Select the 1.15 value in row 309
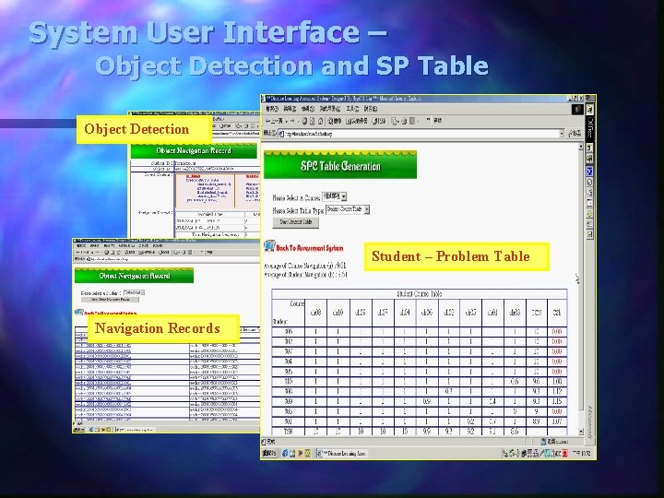664x498 pixels. point(557,401)
